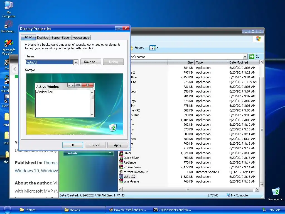Select the Win Xtreme application icon

click(121, 181)
